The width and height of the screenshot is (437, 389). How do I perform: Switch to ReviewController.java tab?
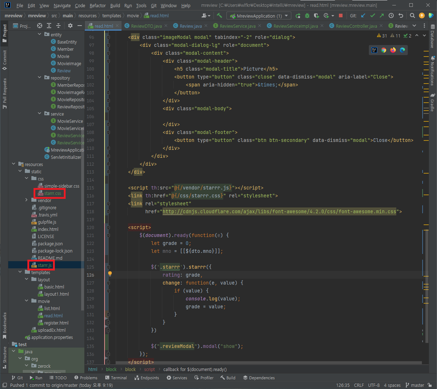tap(356, 26)
